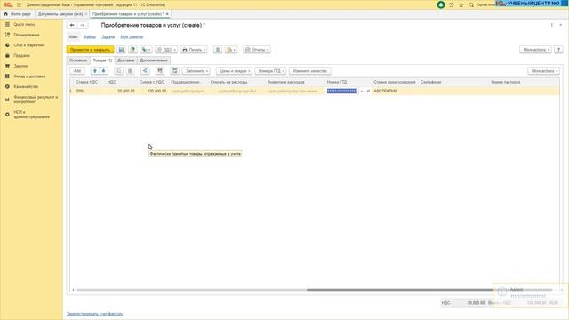This screenshot has height=320, width=569.
Task: Click the search magnifier icon in title bar
Action: click(x=471, y=4)
